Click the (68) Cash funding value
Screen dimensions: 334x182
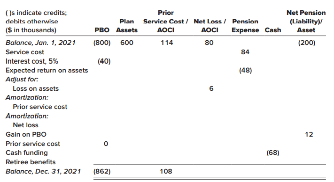273,153
